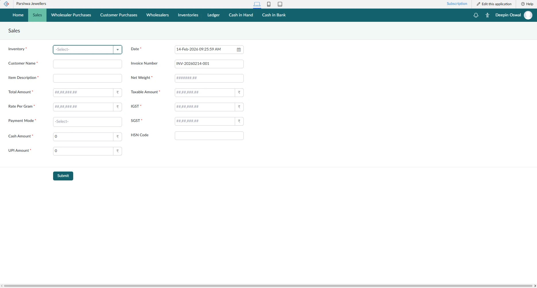Click rupee icon beside Total Amount
The height and width of the screenshot is (288, 537).
pos(117,93)
